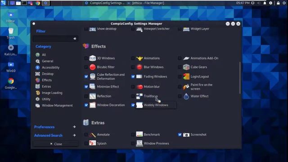Click the Cube Reflection and Deformation icon
Screen dimensions: 288x162
[92, 76]
